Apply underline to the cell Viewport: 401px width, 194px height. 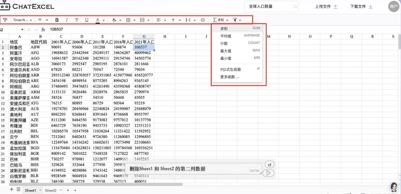point(87,20)
